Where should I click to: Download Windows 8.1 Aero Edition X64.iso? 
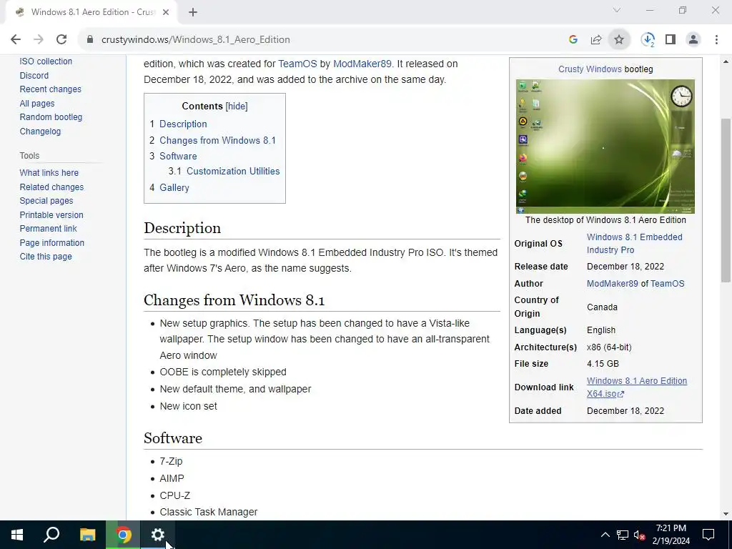637,387
